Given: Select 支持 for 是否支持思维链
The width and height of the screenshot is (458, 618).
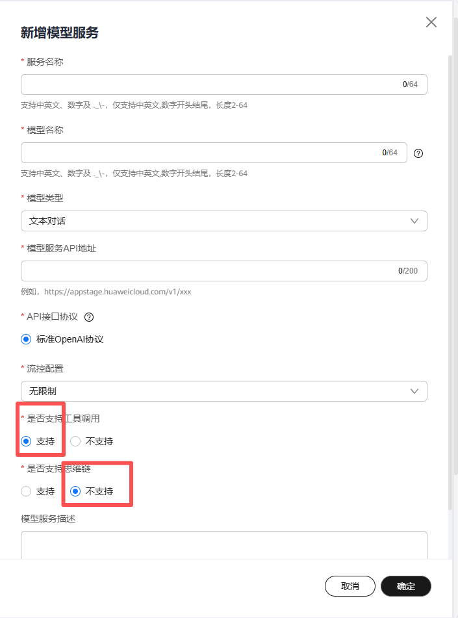Looking at the screenshot, I should [x=26, y=491].
